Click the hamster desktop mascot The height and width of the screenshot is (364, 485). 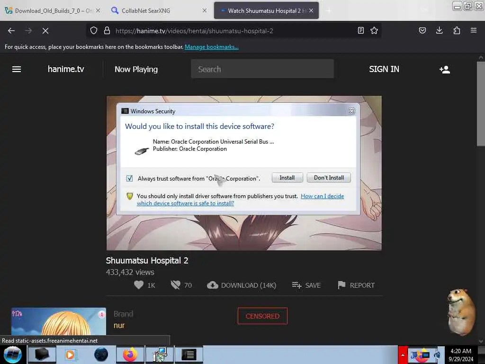pos(461,312)
